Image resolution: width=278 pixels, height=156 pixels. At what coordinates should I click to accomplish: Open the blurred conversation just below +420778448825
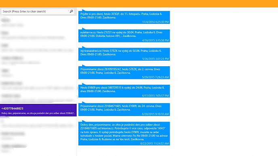[x=38, y=123]
